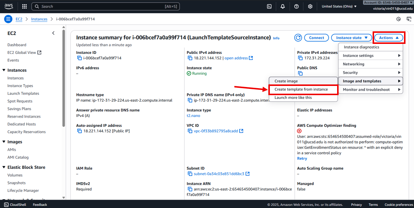
Task: Click the Compute Optimizer error icon
Action: point(299,131)
